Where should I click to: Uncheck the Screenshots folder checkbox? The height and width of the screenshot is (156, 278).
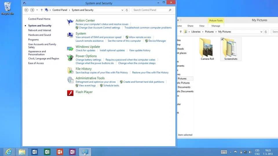click(x=222, y=39)
